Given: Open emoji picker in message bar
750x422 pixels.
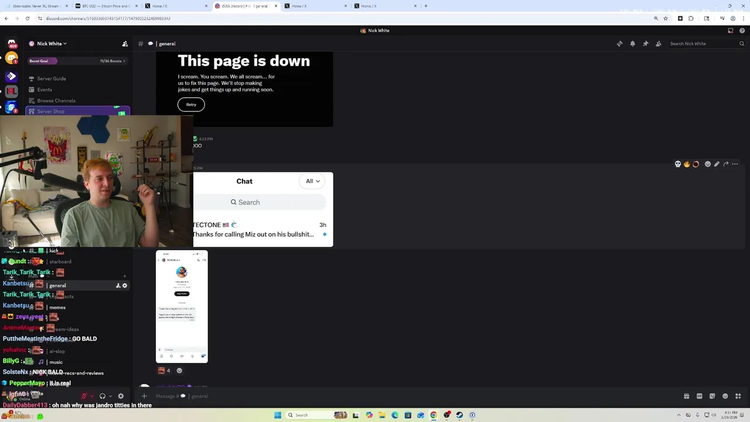Looking at the screenshot, I should pos(725,396).
